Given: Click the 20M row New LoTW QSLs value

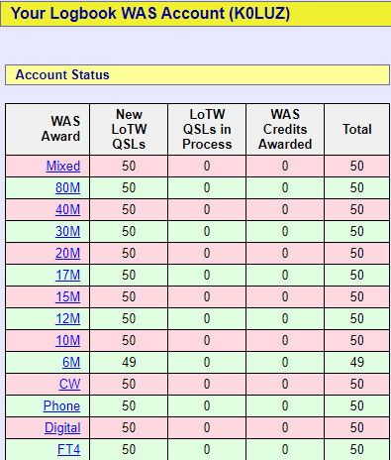Looking at the screenshot, I should coord(129,253).
